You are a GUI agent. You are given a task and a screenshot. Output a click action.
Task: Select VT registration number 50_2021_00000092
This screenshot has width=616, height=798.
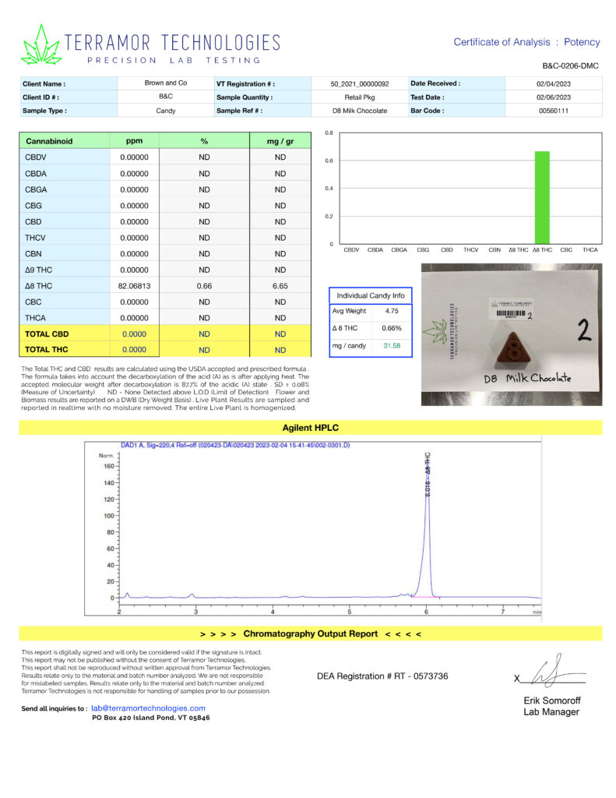360,84
